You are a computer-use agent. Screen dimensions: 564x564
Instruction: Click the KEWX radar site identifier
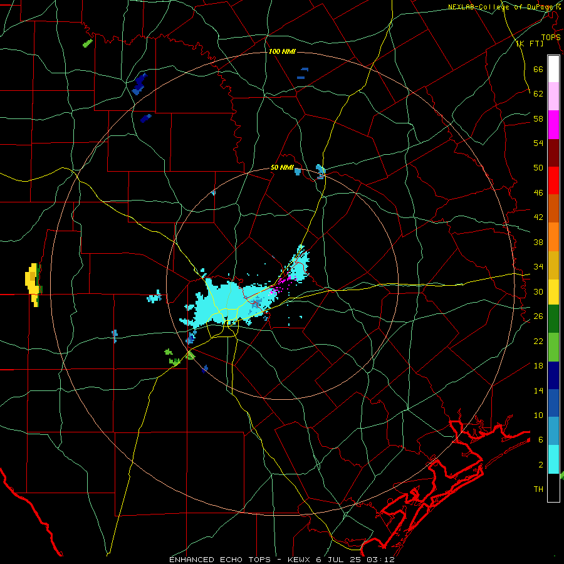pos(300,560)
